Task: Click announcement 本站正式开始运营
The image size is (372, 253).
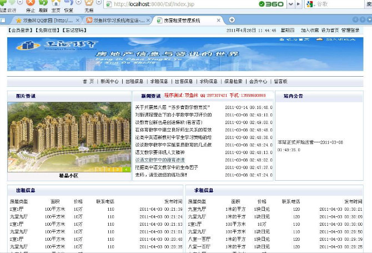Action: pyautogui.click(x=310, y=146)
